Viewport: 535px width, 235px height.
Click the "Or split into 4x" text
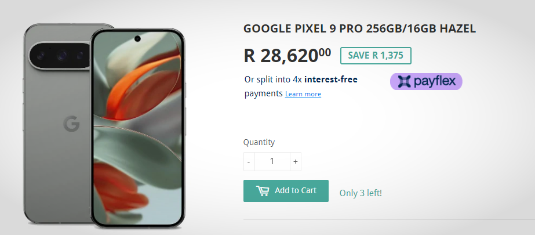pyautogui.click(x=273, y=79)
